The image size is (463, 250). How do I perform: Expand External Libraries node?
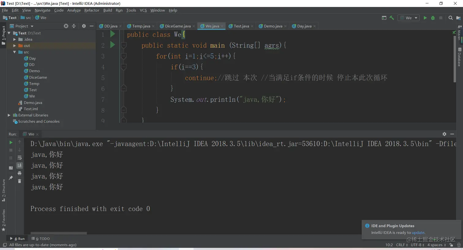pyautogui.click(x=9, y=115)
